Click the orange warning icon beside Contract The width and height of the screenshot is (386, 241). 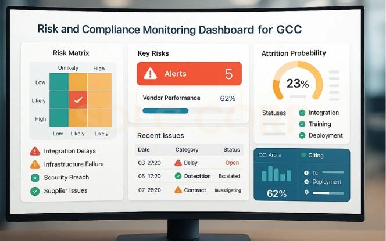click(x=178, y=190)
